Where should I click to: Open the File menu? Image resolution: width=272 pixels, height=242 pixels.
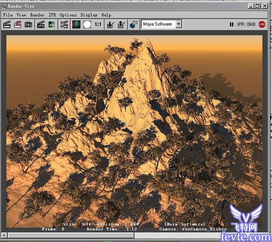click(x=8, y=15)
